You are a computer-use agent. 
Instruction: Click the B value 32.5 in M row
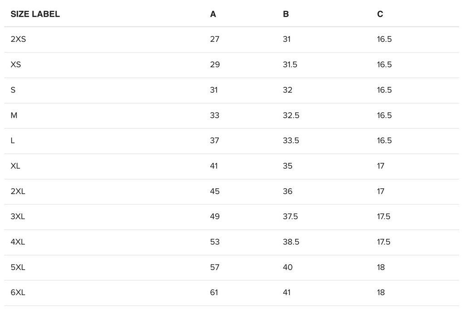(291, 115)
